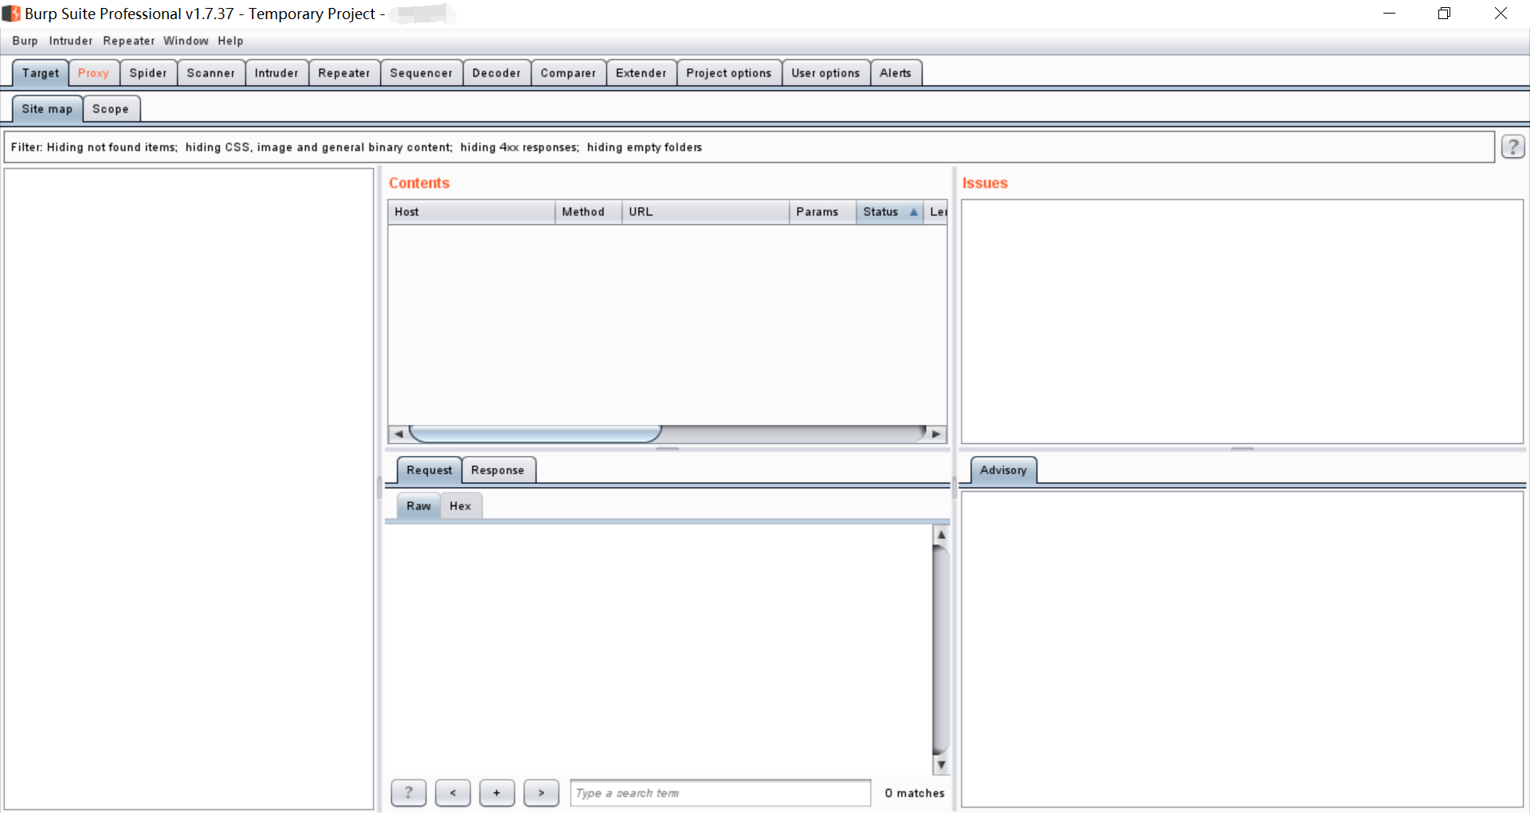Image resolution: width=1530 pixels, height=813 pixels.
Task: Sort Contents by Host column
Action: pyautogui.click(x=471, y=212)
